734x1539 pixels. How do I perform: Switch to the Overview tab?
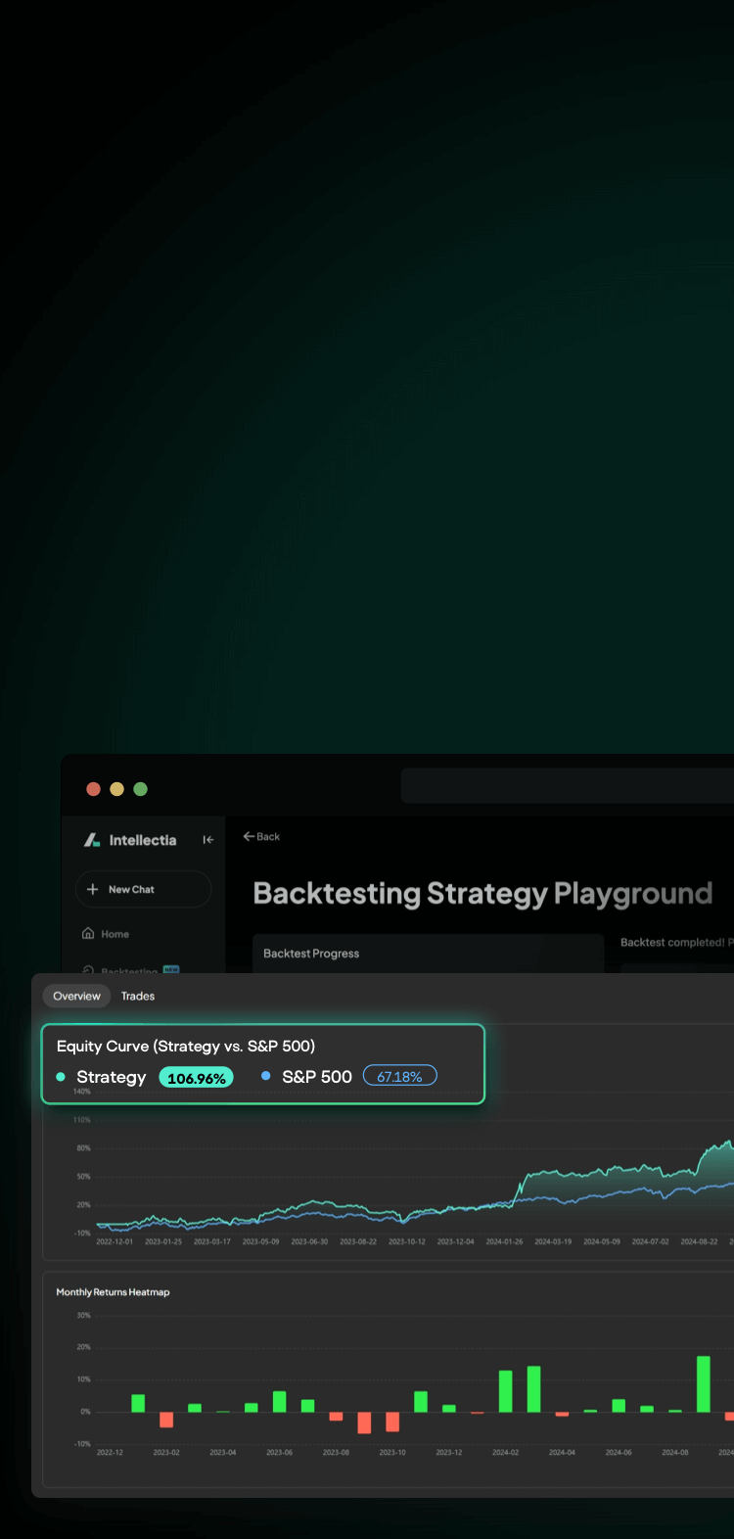(76, 996)
